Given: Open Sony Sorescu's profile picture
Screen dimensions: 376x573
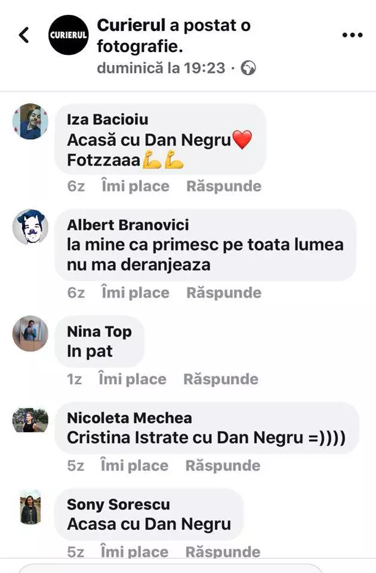Looking at the screenshot, I should tap(30, 507).
